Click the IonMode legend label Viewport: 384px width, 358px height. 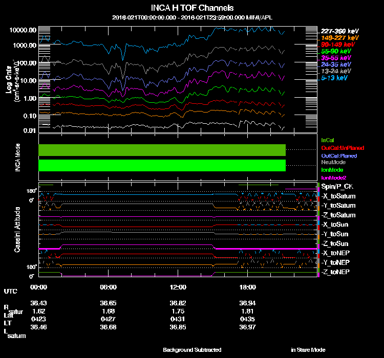[x=331, y=170]
